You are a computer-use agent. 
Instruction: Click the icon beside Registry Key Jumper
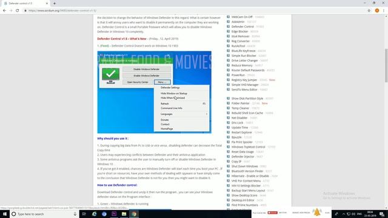click(x=228, y=80)
